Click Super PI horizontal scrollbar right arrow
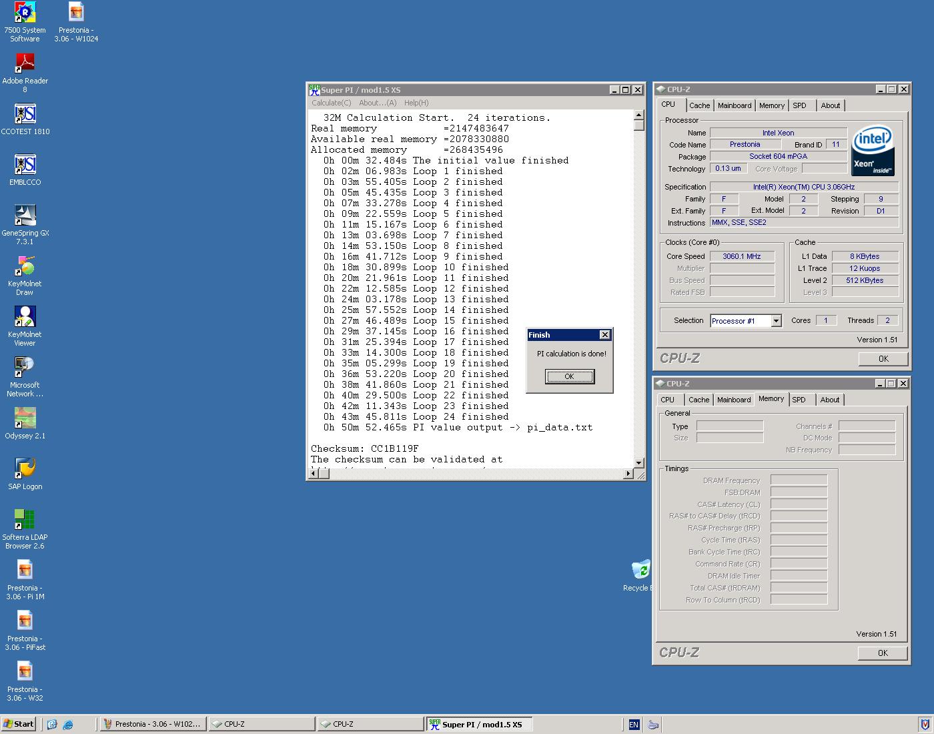 [628, 474]
